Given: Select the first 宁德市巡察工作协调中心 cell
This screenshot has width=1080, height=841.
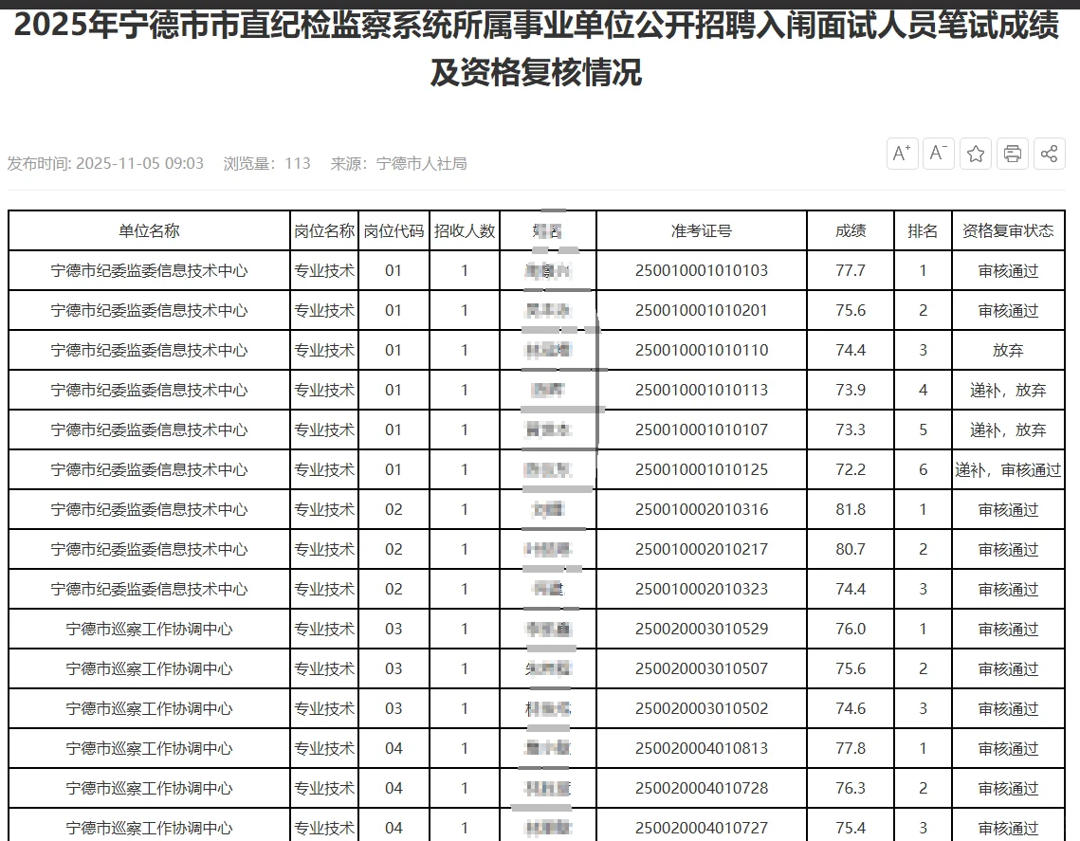Looking at the screenshot, I should click(150, 629).
